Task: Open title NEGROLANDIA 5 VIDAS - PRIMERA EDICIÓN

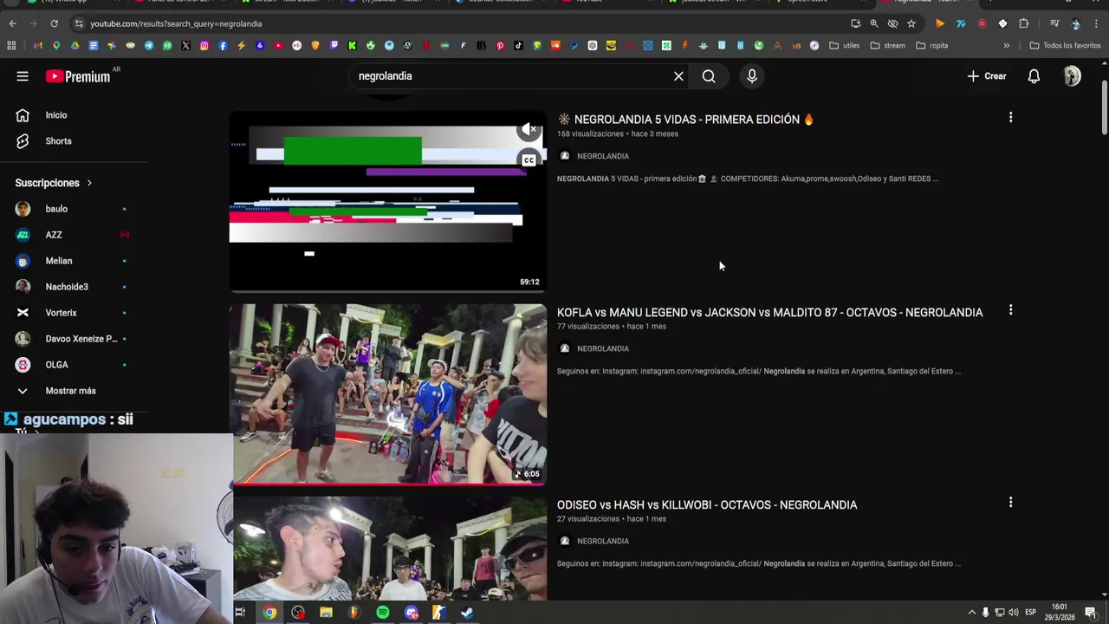Action: [686, 120]
